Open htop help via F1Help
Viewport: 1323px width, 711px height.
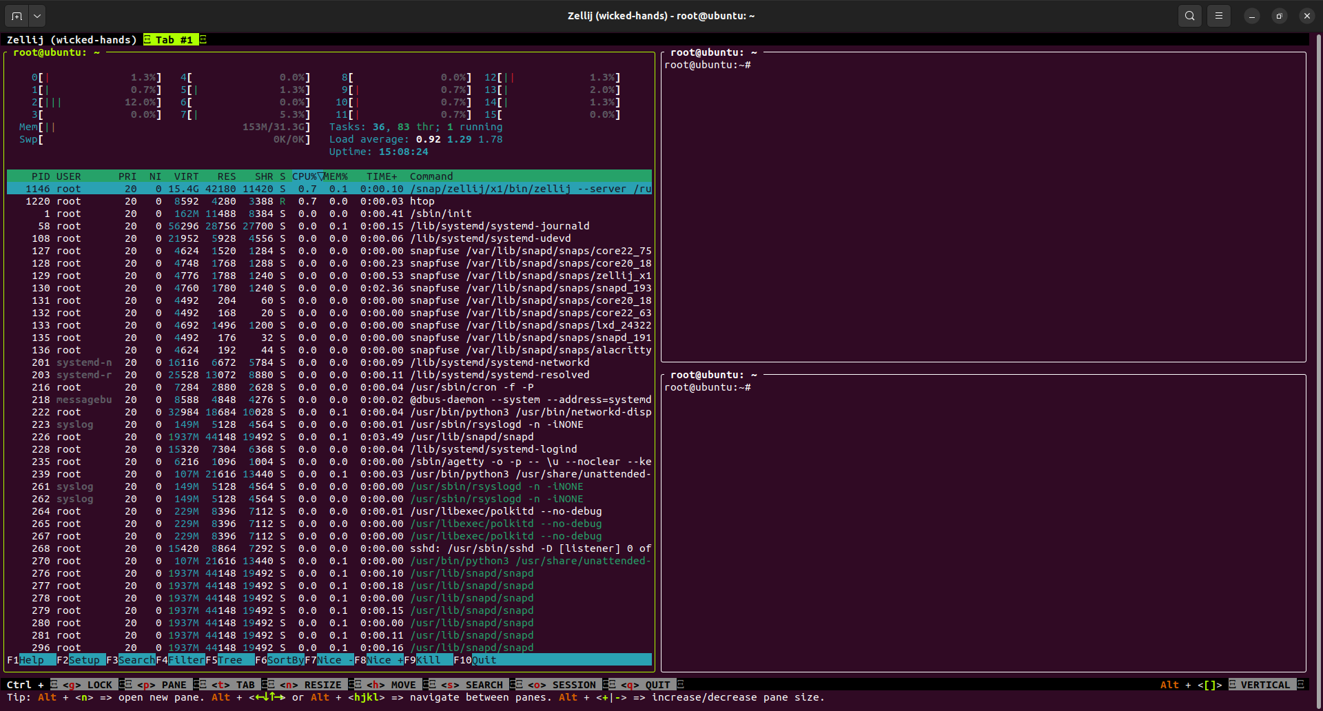click(28, 660)
